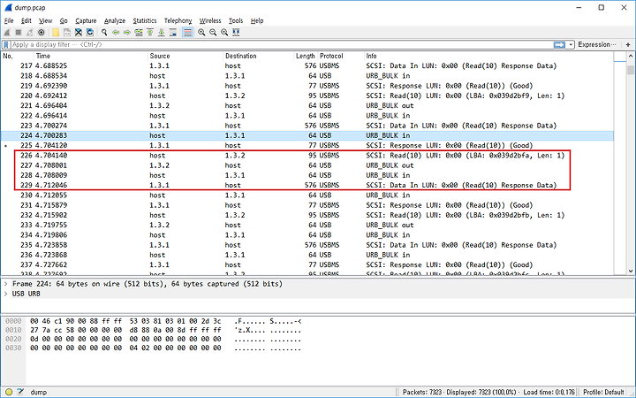This screenshot has width=636, height=398.
Task: Click Profile: Default in status bar
Action: (x=603, y=392)
